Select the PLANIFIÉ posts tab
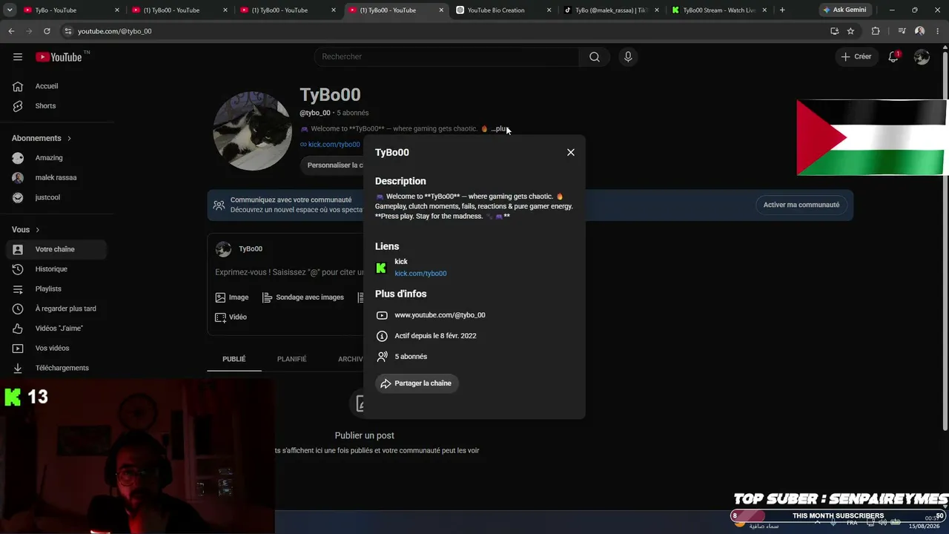 click(292, 359)
